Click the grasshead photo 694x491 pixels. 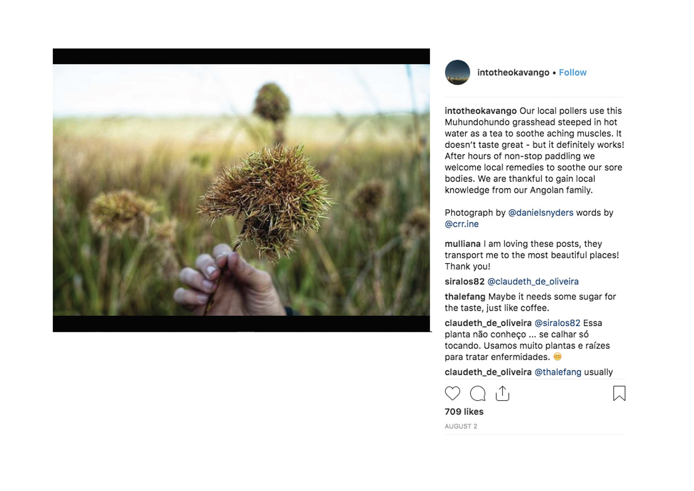(241, 190)
